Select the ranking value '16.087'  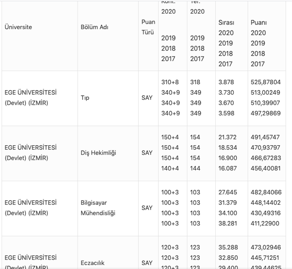point(228,168)
